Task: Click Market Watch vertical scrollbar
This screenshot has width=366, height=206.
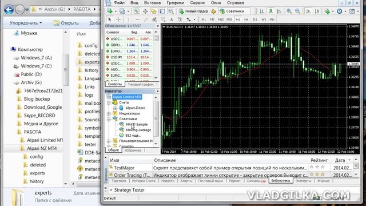Action: coord(156,55)
